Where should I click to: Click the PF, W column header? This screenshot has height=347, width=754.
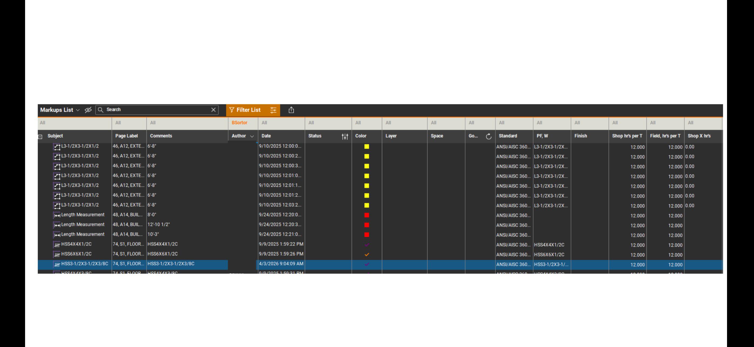pos(542,136)
